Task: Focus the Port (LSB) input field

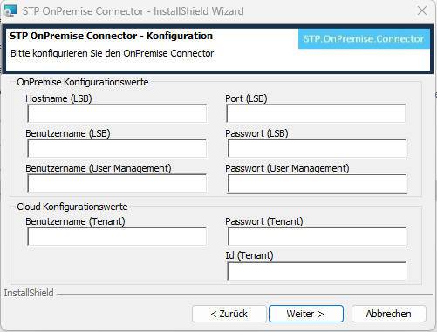Action: 316,113
